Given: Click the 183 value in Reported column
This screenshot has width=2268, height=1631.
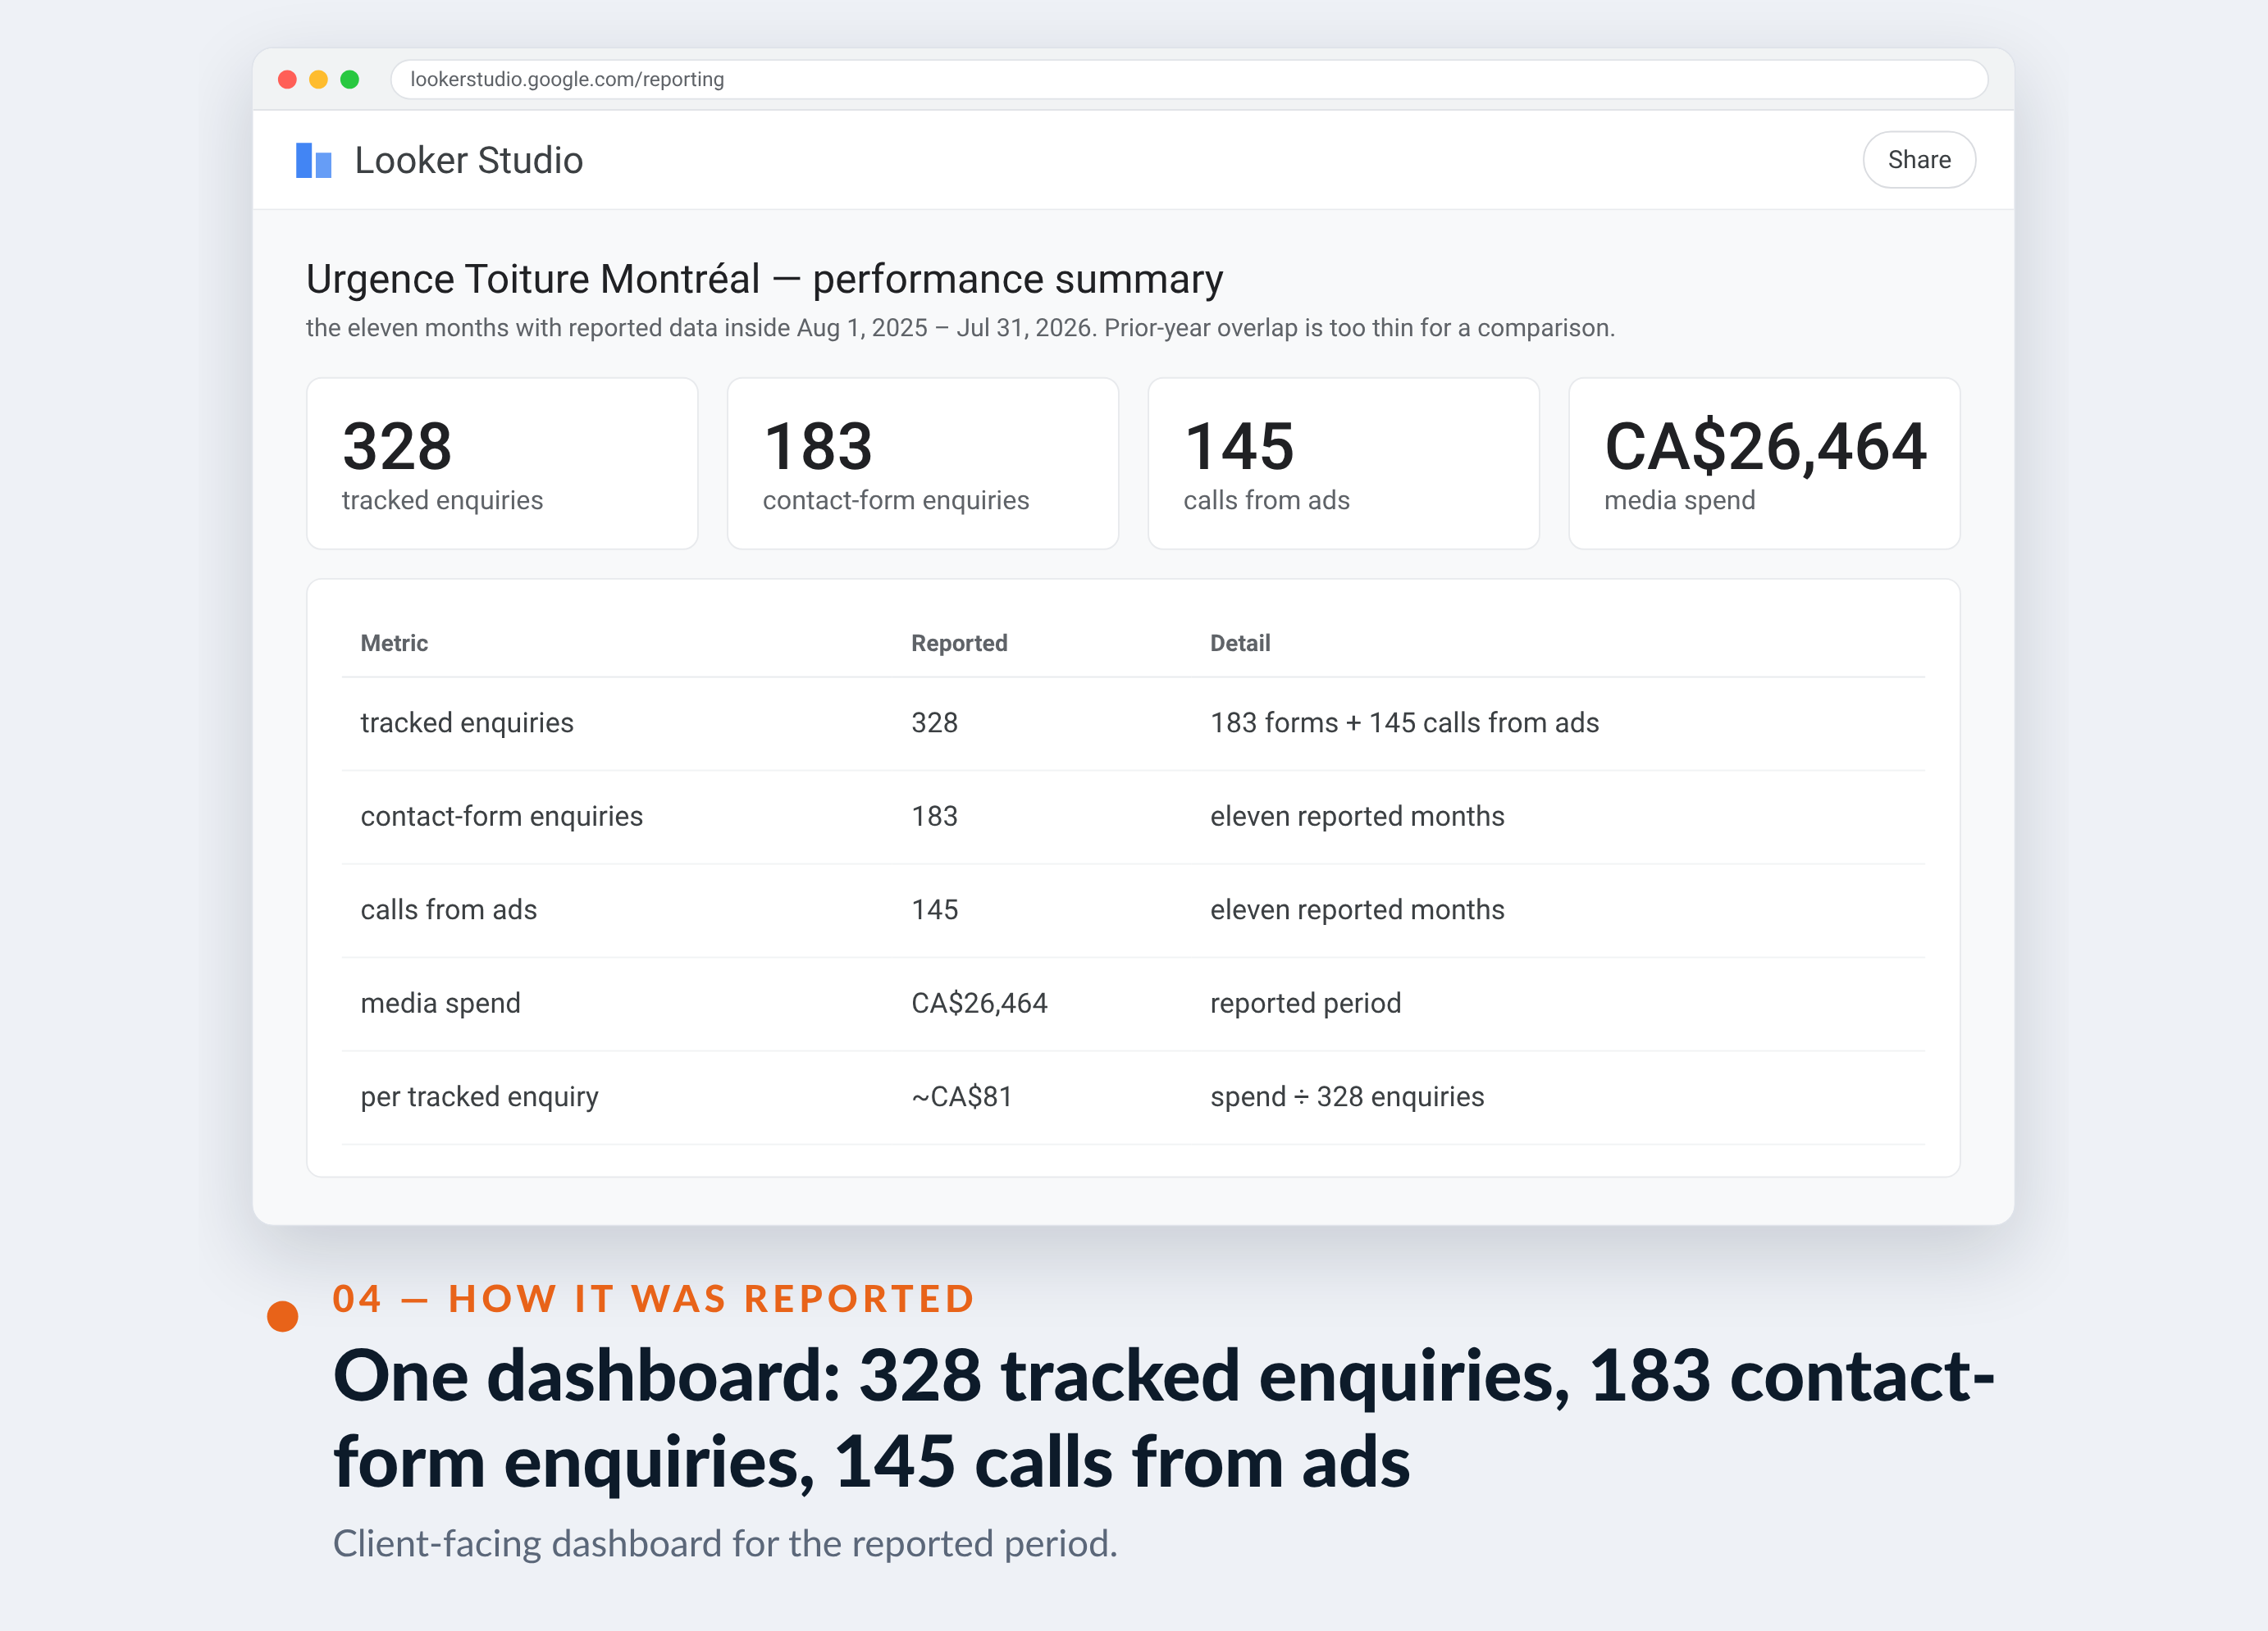Looking at the screenshot, I should point(934,816).
